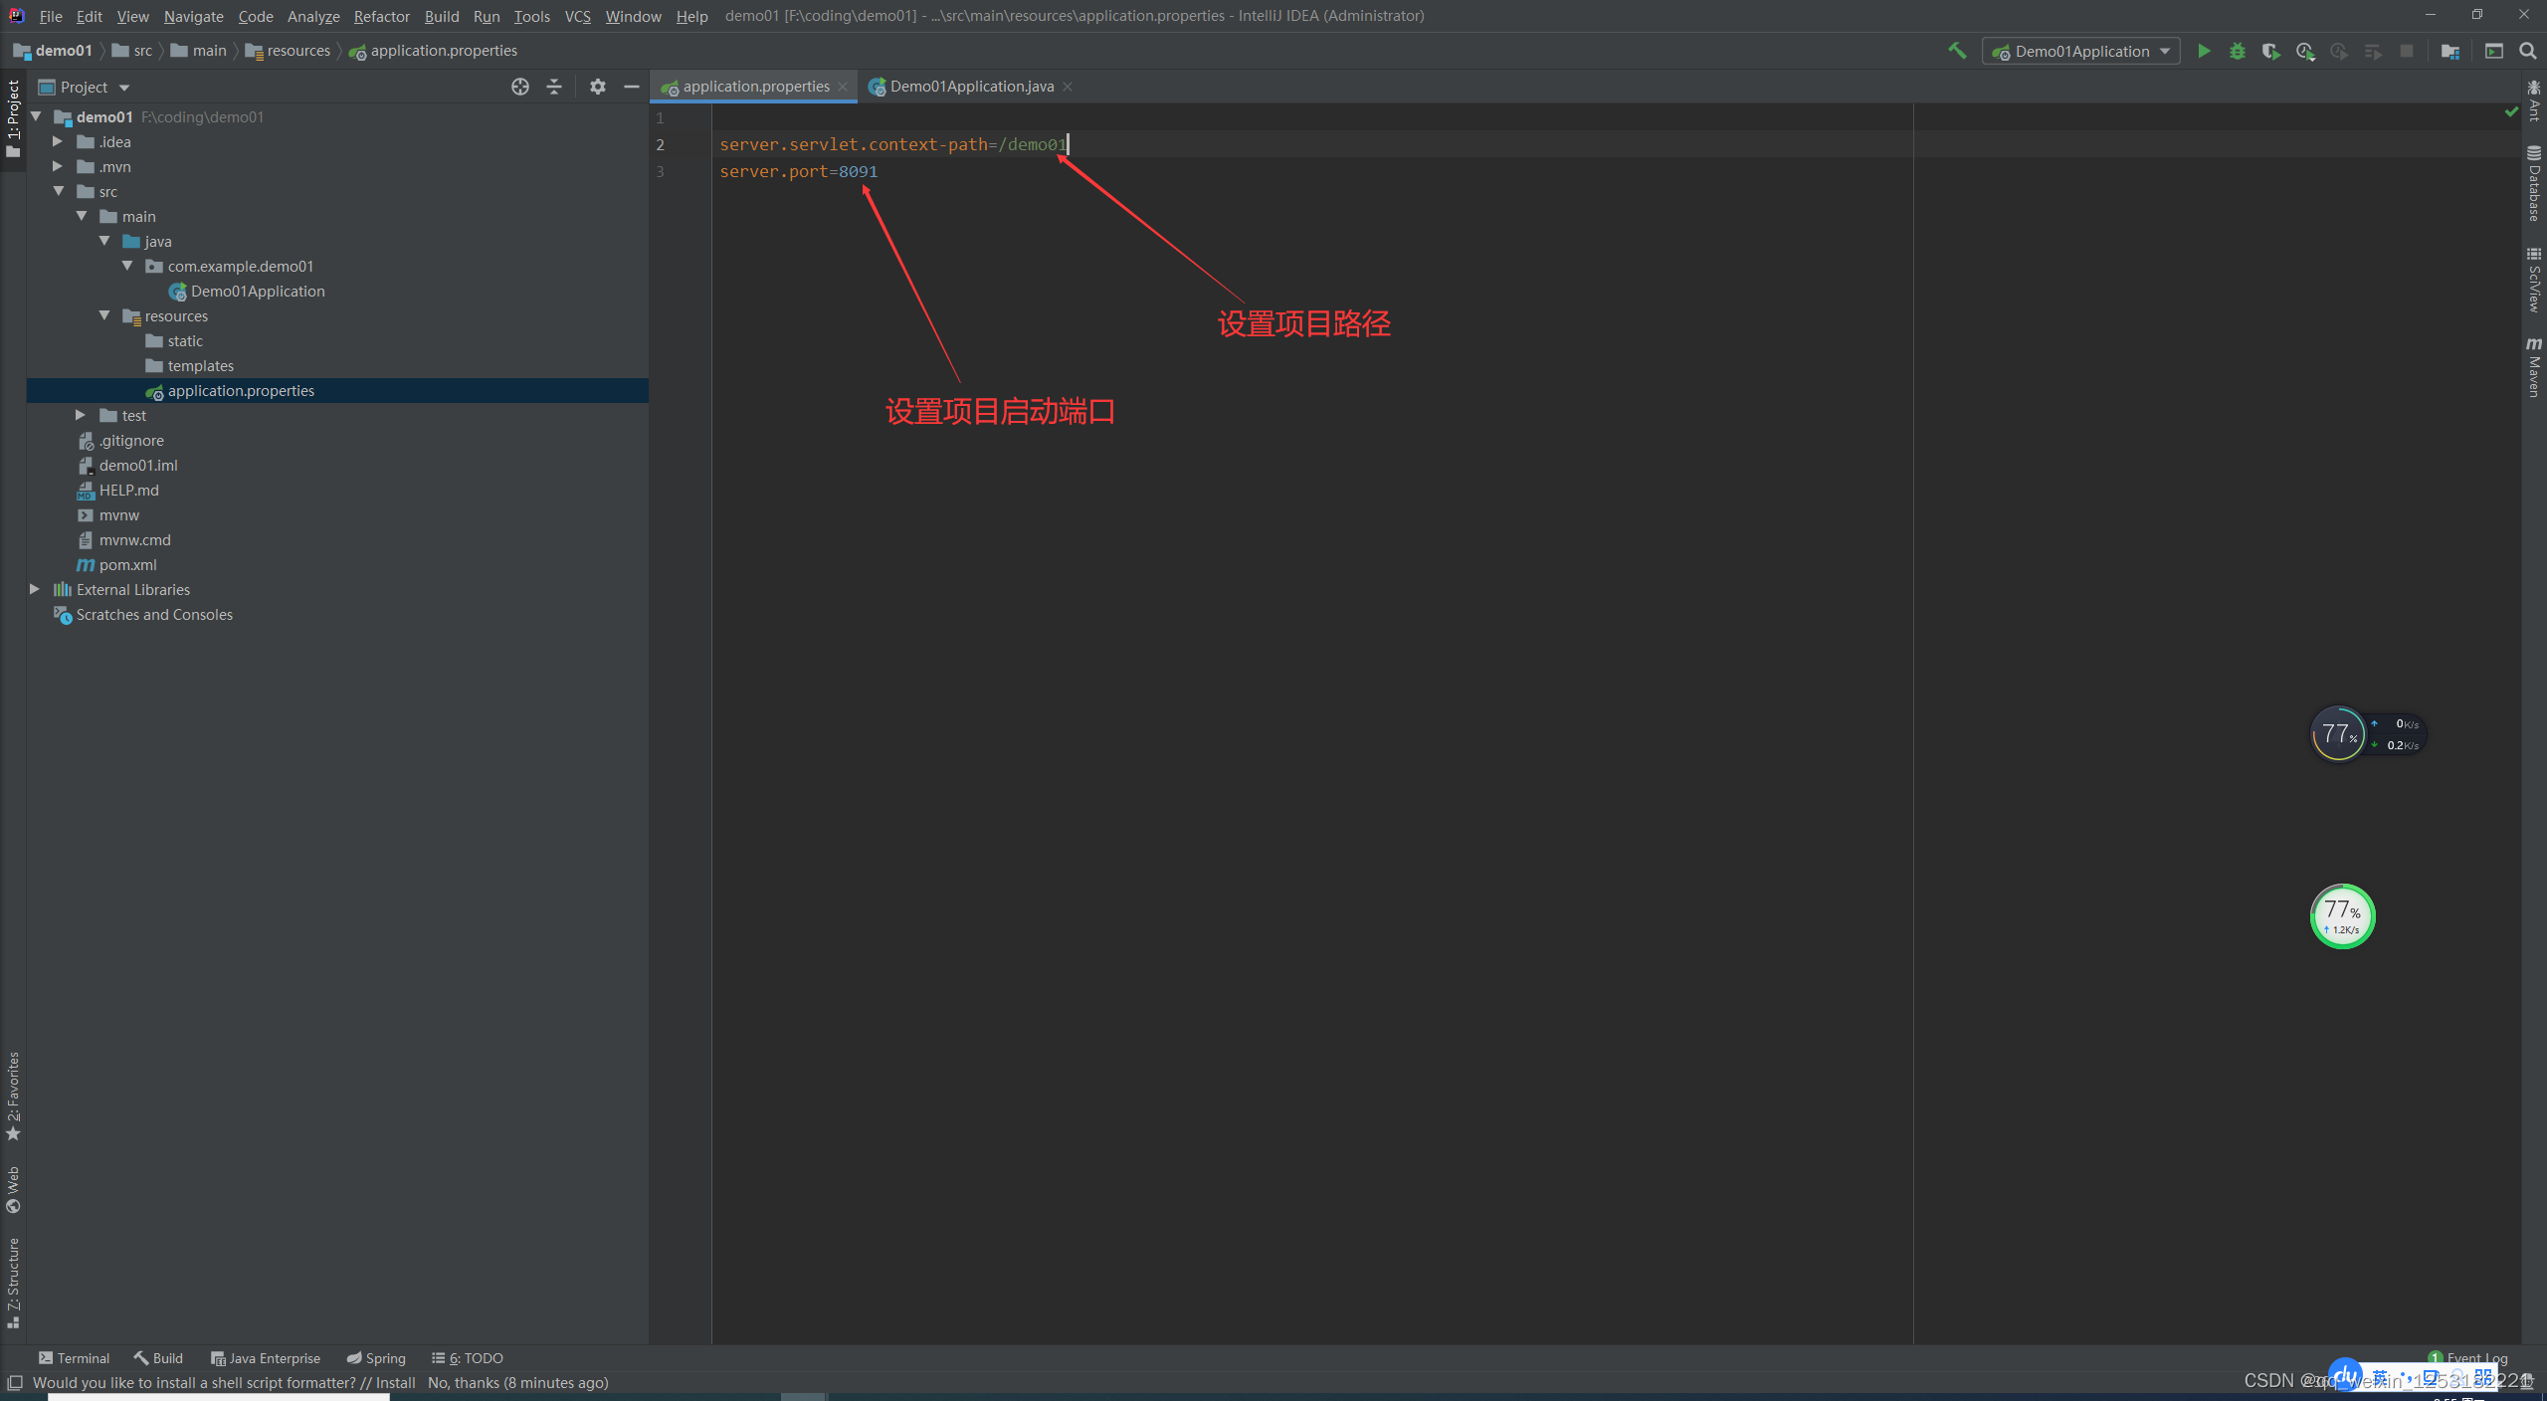Collapse all in Project panel
The width and height of the screenshot is (2547, 1401).
tap(554, 87)
